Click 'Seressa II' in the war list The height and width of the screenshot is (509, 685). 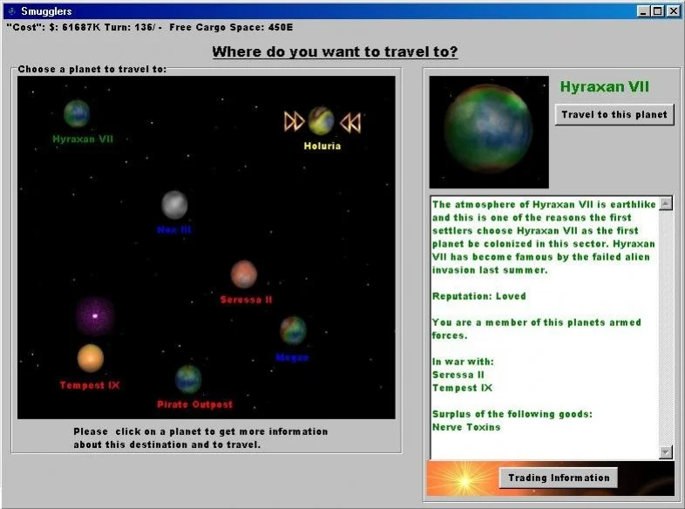click(x=458, y=375)
